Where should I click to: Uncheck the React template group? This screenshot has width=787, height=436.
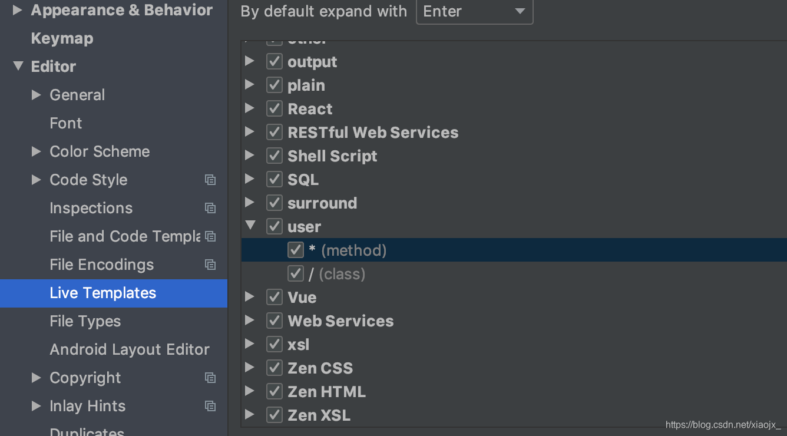click(275, 108)
